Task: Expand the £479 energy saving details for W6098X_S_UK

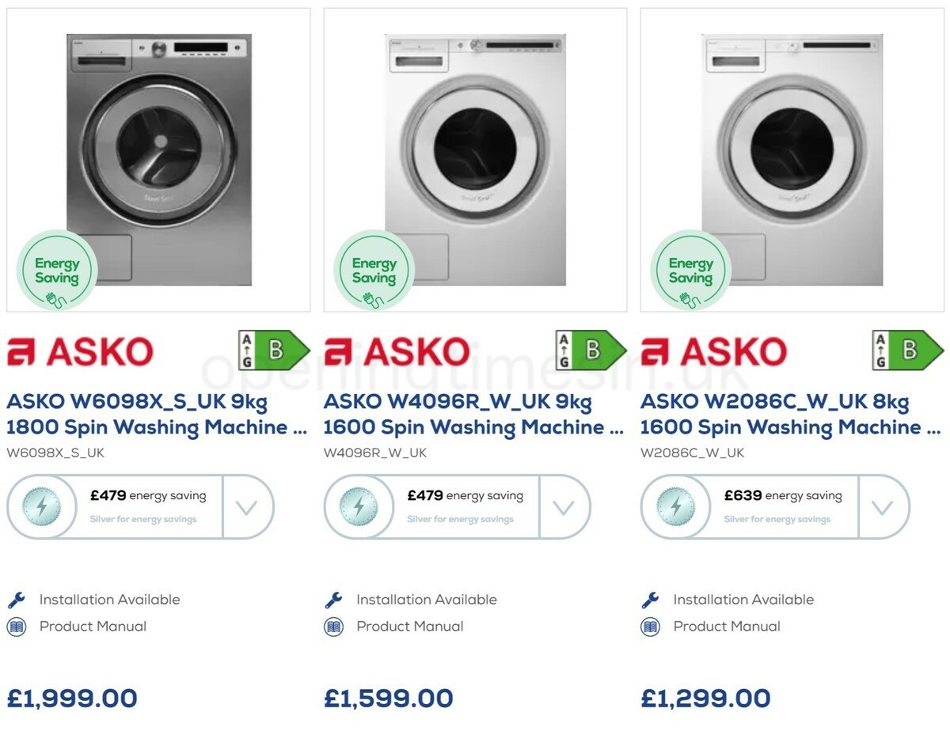Action: pyautogui.click(x=249, y=506)
